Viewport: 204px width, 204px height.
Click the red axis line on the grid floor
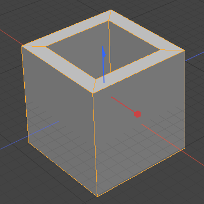click(173, 144)
